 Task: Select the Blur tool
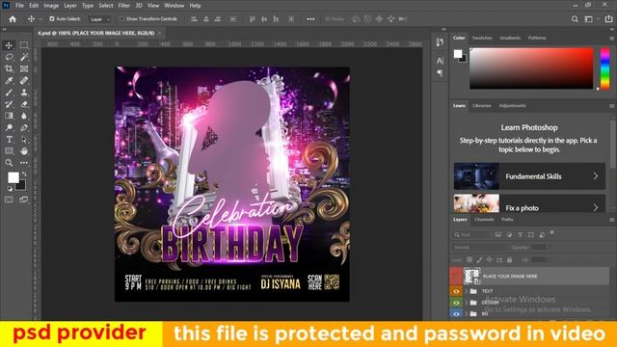point(24,116)
